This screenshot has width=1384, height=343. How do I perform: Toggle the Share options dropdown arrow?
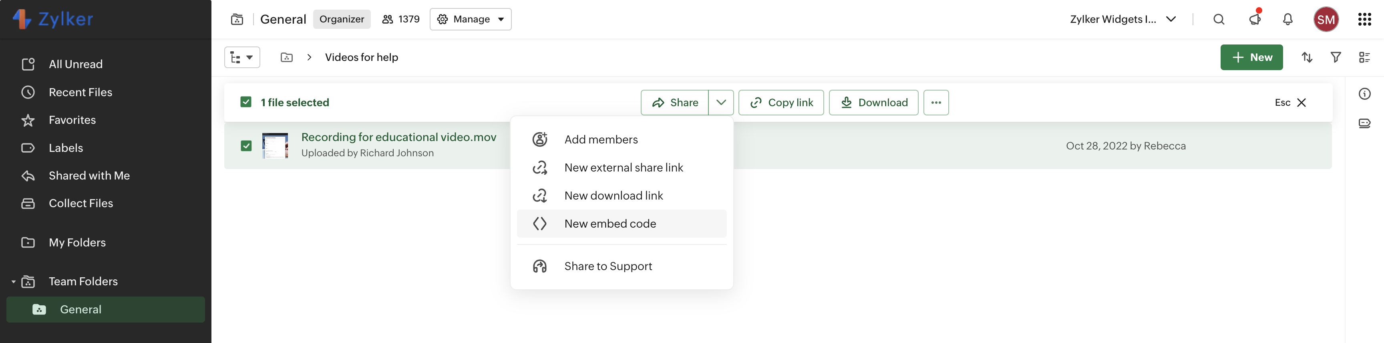(720, 103)
